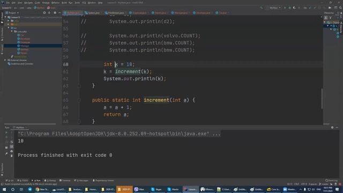Viewport: 343px width, 193px height.
Task: Open the Debug tool window button
Action: 50,181
